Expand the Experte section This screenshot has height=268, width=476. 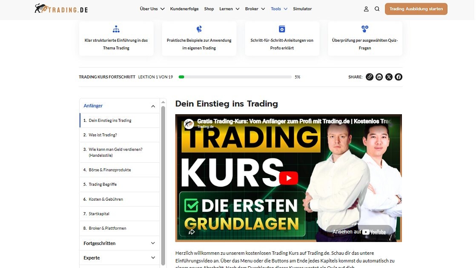click(x=153, y=258)
